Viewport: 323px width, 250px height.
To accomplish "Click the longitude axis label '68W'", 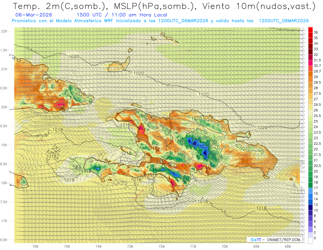I will 288,246.
